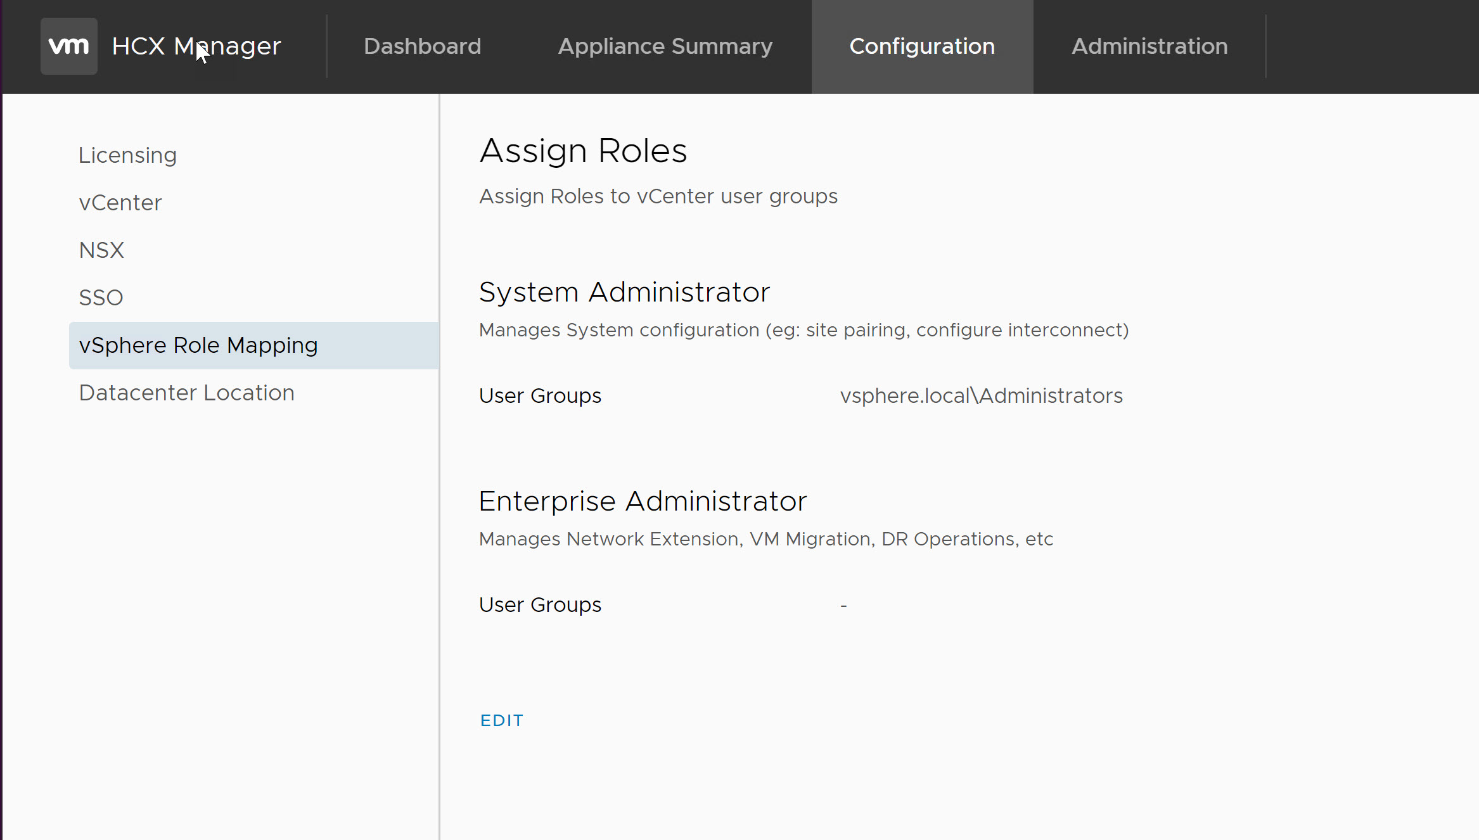Open the NSX configuration page
The height and width of the screenshot is (840, 1479).
[101, 250]
